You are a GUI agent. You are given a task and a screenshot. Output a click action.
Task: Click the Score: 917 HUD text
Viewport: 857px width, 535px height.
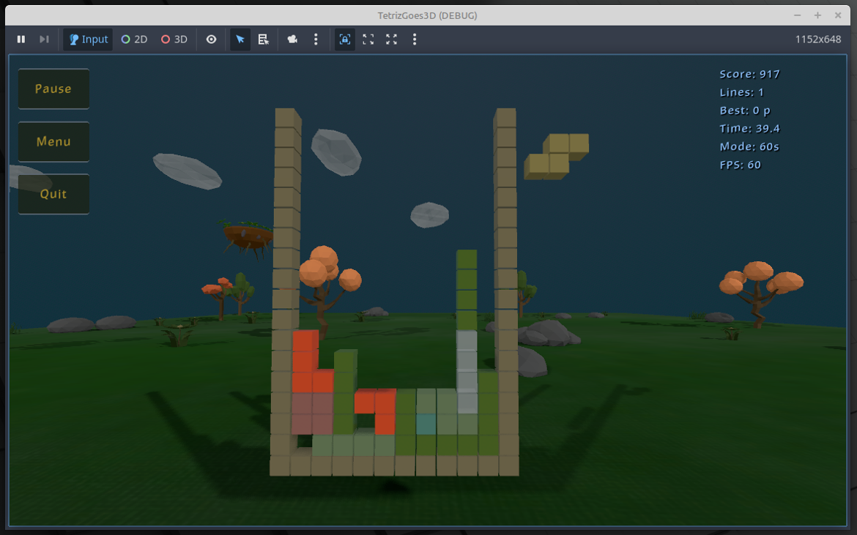pos(749,74)
